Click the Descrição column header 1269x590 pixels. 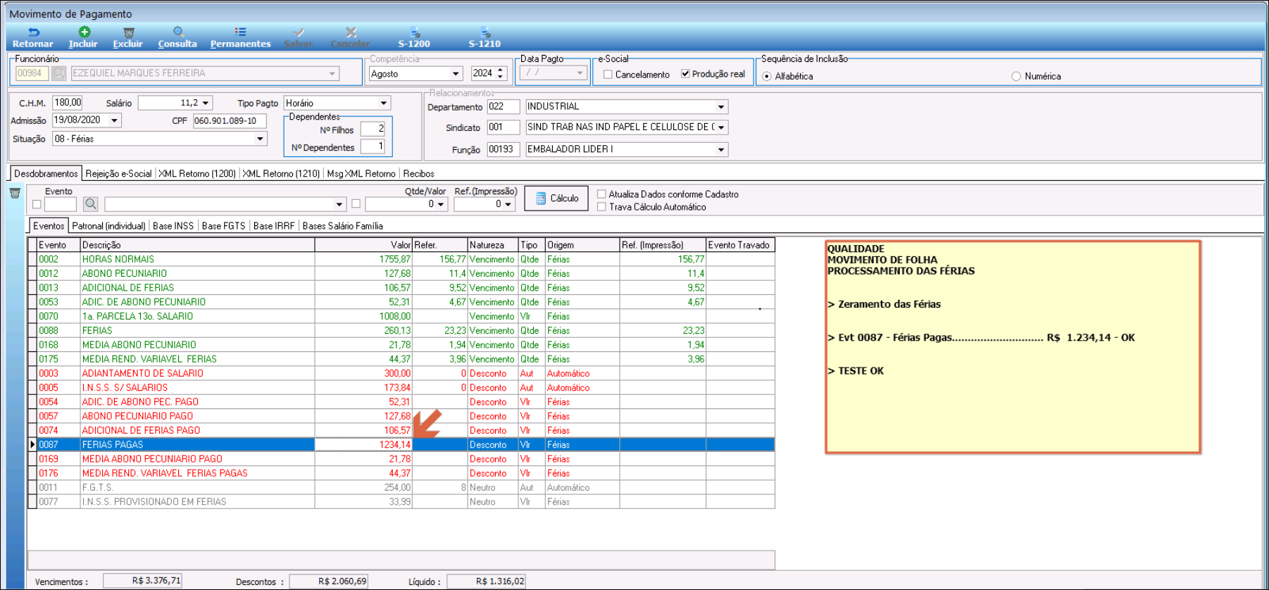(197, 245)
